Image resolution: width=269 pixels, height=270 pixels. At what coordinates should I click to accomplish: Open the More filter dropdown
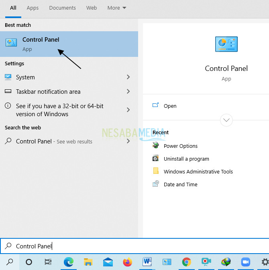click(x=116, y=8)
